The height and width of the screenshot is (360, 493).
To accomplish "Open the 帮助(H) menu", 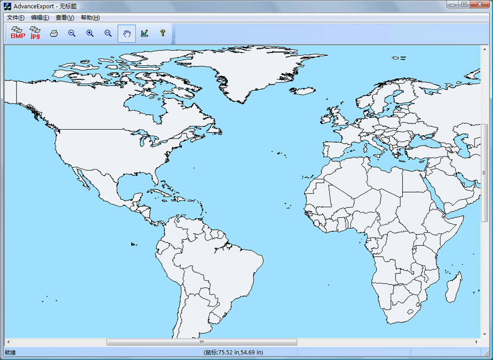I will pyautogui.click(x=90, y=18).
